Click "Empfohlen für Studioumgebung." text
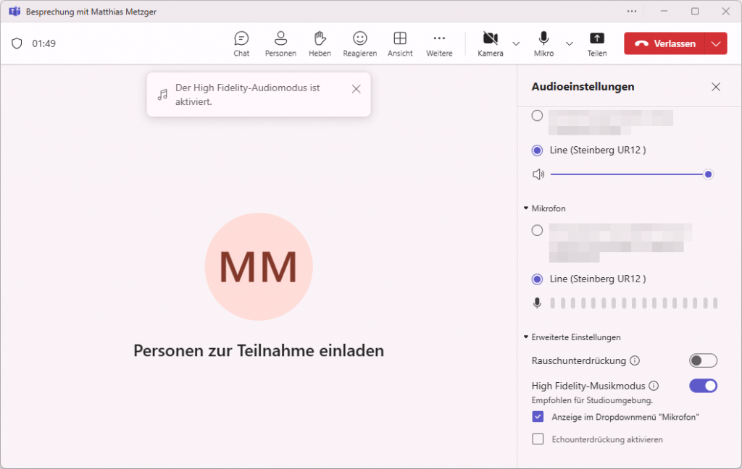 pos(592,400)
